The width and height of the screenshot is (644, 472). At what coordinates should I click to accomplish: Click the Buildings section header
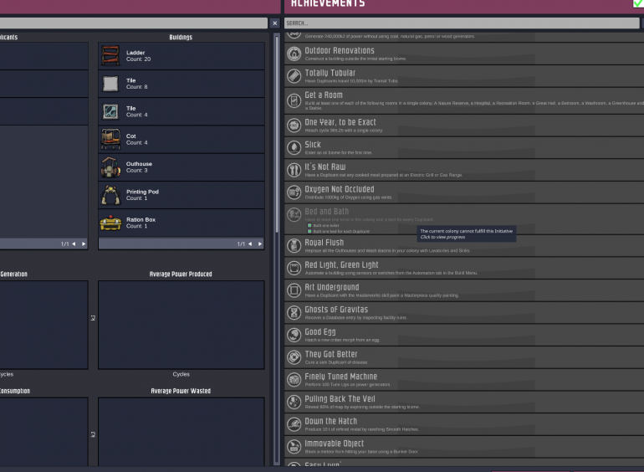(181, 37)
